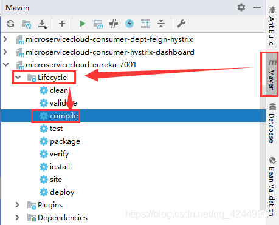Viewport: 279px width, 225px height.
Task: Generate sources and update folders icon
Action: pos(26,24)
